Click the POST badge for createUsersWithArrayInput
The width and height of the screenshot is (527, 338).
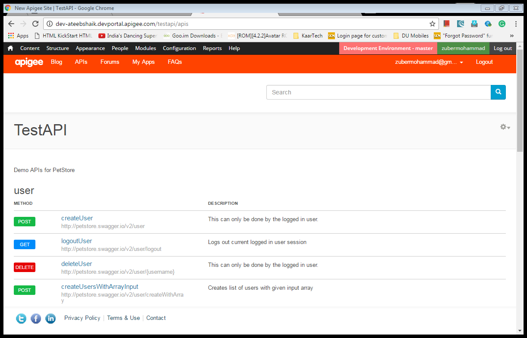pos(25,290)
